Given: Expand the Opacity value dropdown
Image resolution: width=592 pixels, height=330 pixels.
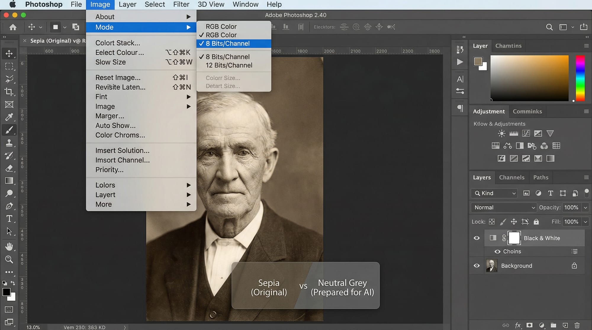Looking at the screenshot, I should [x=585, y=208].
